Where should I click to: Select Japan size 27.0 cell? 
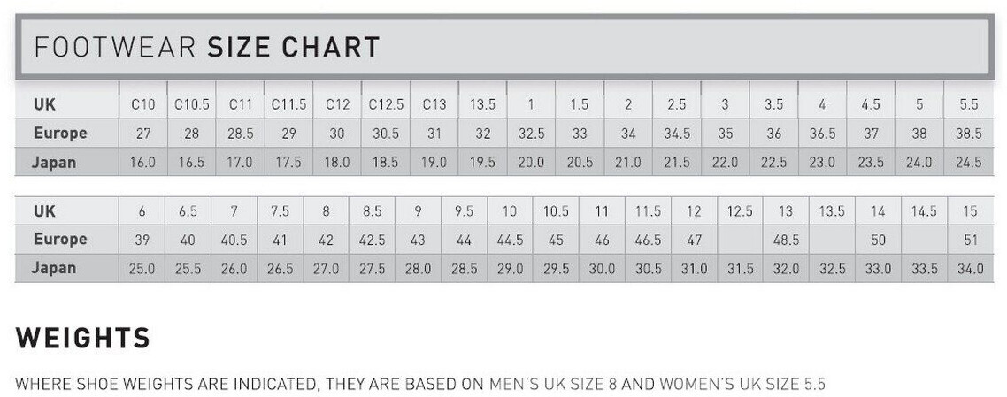[326, 269]
